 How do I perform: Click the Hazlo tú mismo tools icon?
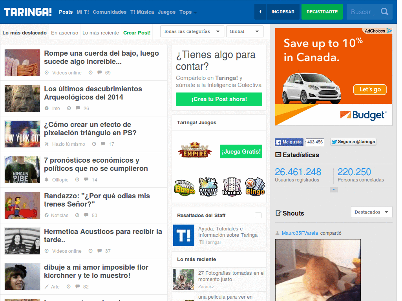point(46,144)
